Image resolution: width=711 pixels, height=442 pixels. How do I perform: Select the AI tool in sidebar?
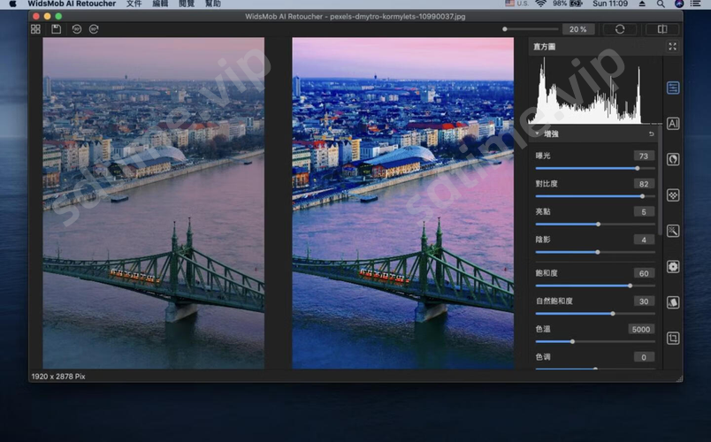tap(673, 124)
